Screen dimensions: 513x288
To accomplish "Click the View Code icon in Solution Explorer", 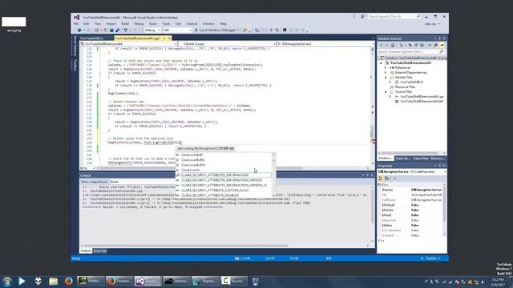I will pos(430,45).
